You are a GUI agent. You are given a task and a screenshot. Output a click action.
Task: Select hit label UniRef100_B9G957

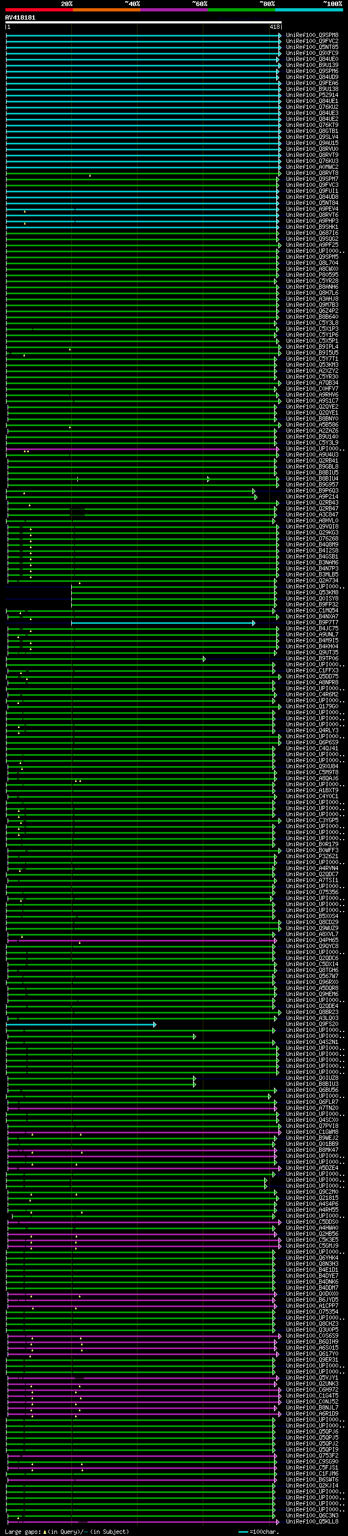[312, 485]
